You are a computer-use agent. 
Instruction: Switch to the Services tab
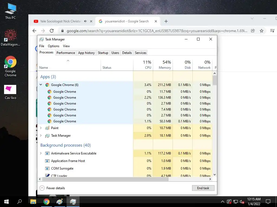tap(141, 53)
